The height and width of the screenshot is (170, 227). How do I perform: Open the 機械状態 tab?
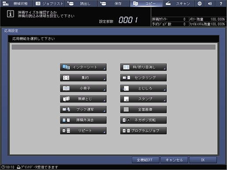(x=16, y=4)
